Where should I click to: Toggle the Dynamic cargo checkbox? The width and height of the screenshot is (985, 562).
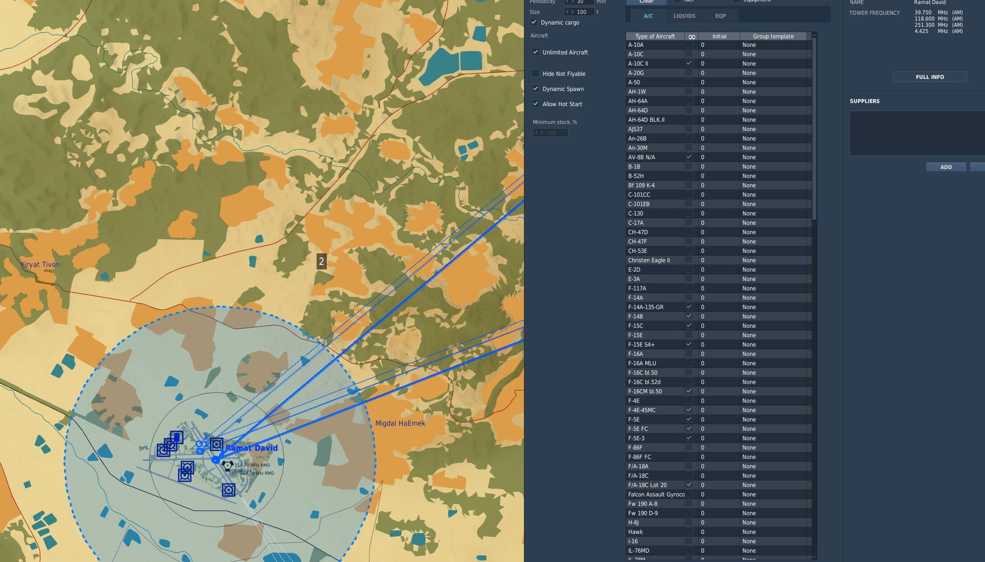(x=534, y=22)
